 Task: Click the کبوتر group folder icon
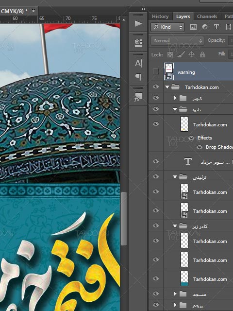tap(183, 98)
